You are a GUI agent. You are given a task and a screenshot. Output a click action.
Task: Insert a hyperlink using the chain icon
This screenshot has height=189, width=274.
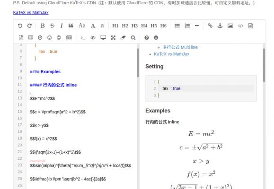(210, 26)
